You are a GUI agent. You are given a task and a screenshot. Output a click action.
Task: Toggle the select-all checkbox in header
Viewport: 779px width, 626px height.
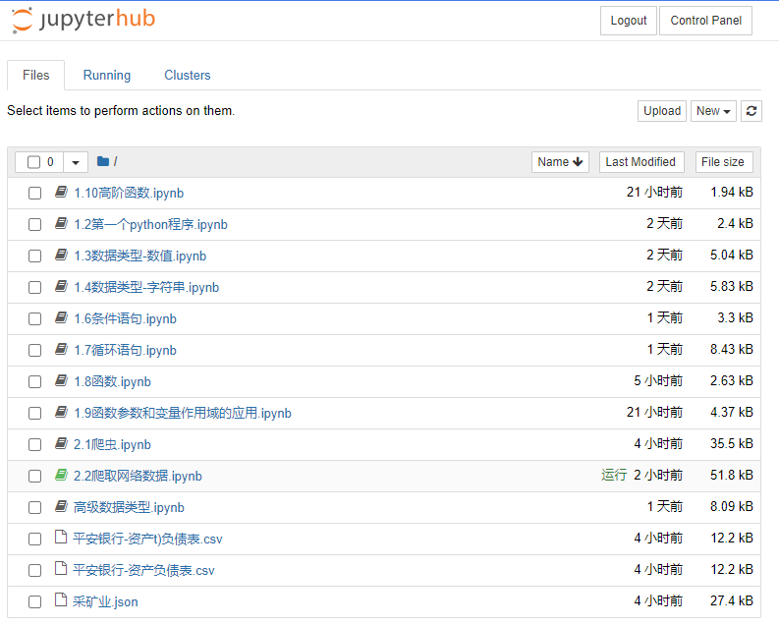coord(34,162)
